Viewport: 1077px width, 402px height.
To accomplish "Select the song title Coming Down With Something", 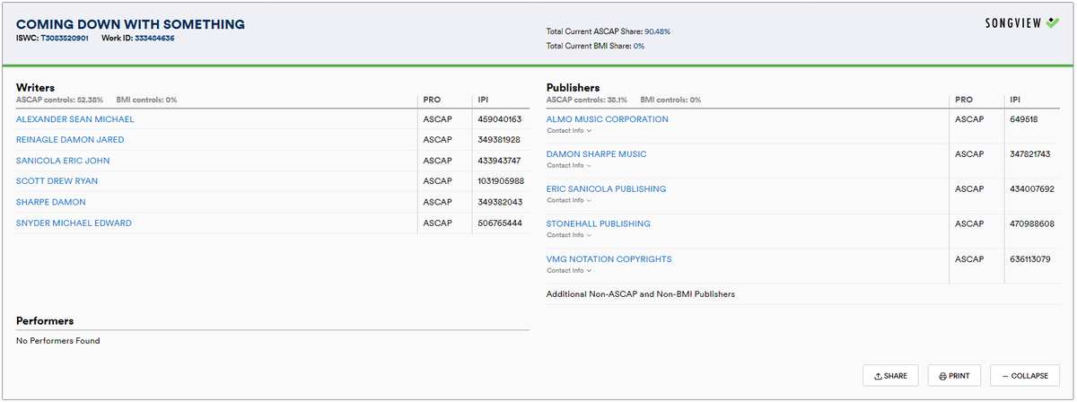I will 130,22.
